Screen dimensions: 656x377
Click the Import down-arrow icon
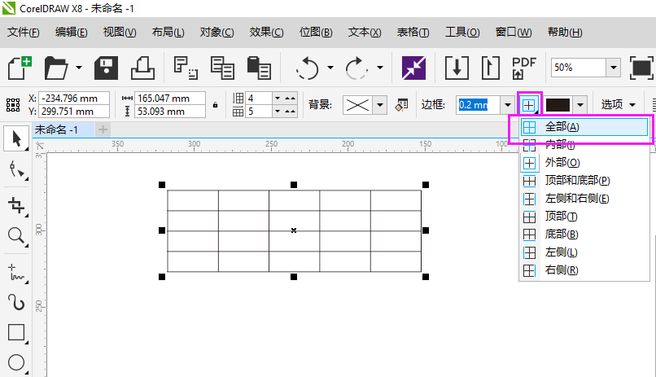(x=456, y=68)
